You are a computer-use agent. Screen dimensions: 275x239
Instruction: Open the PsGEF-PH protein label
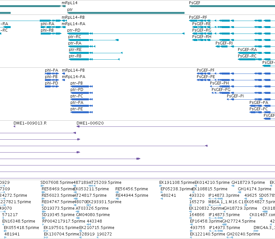point(219,83)
